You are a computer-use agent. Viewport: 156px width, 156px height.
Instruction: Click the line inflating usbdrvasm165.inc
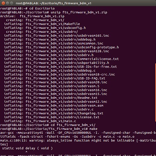[x=57, y=36]
